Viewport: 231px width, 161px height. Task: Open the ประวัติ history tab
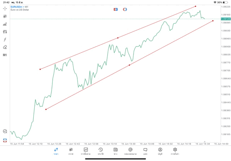pos(100,151)
